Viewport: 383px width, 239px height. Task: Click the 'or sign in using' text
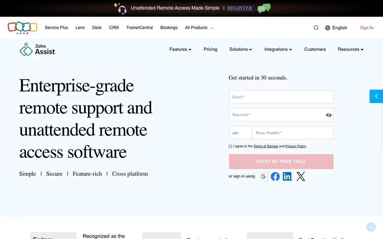[x=242, y=176]
